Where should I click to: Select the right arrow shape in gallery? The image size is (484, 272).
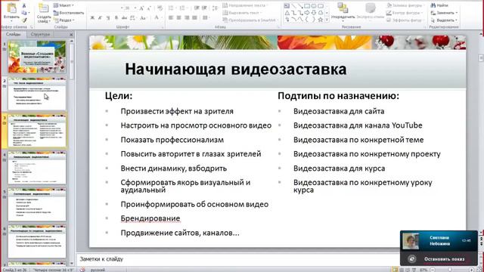point(307,13)
